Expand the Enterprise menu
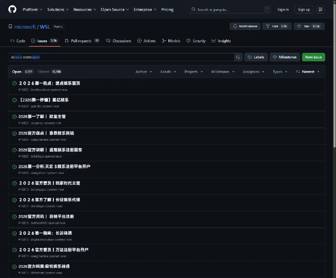The width and height of the screenshot is (336, 278). 145,9
